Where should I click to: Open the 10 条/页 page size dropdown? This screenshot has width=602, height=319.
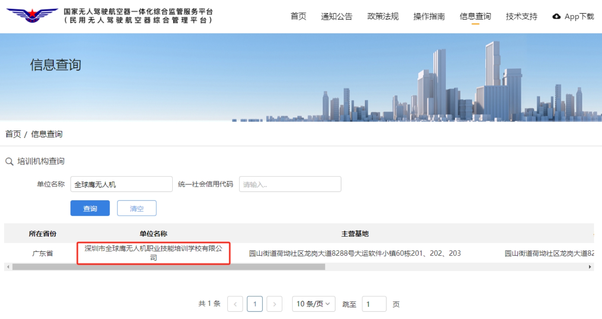point(313,304)
